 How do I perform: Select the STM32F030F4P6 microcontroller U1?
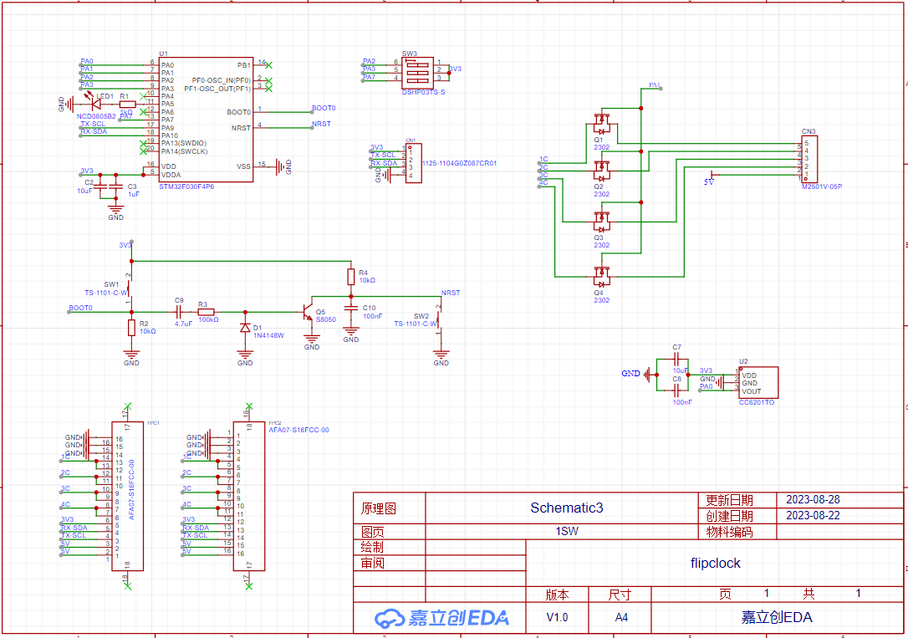pyautogui.click(x=205, y=117)
